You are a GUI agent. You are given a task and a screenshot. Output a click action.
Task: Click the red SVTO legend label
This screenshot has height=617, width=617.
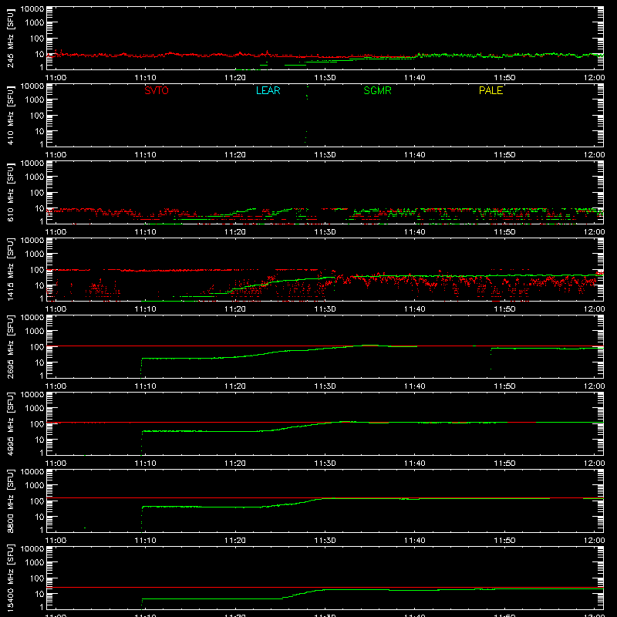pos(157,90)
